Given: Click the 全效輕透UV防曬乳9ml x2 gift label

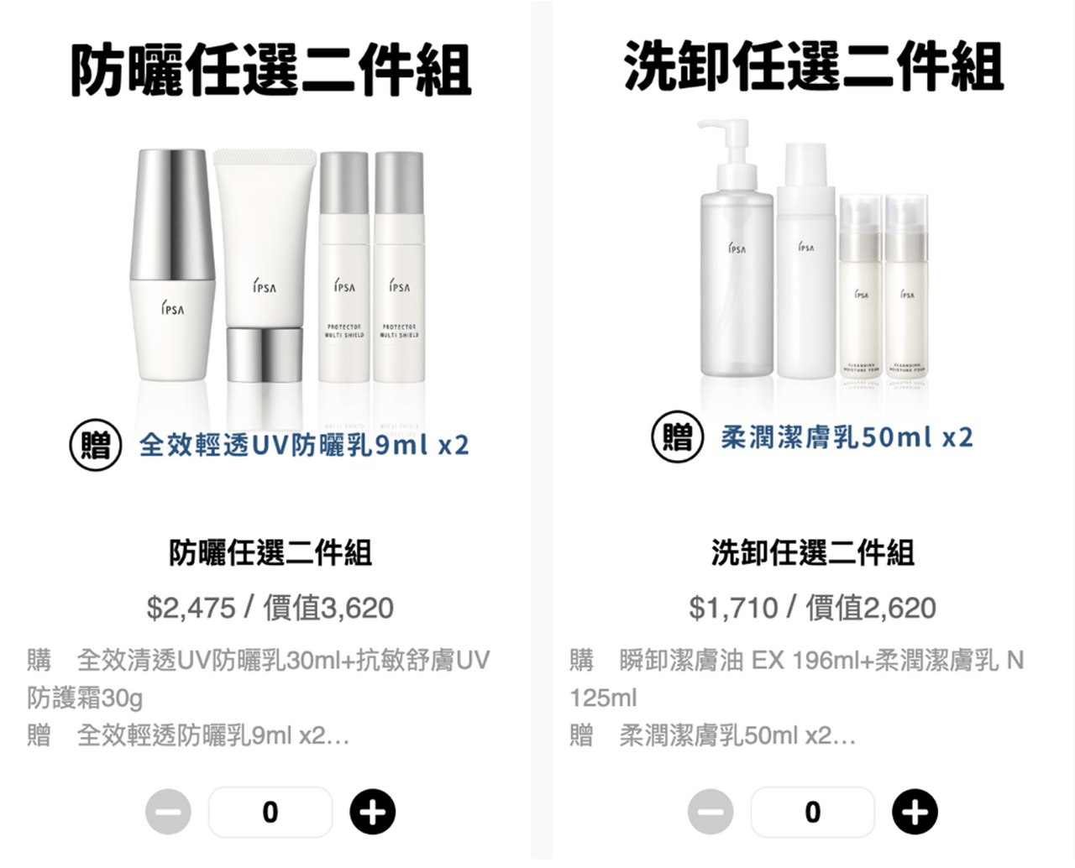Looking at the screenshot, I should [x=304, y=445].
